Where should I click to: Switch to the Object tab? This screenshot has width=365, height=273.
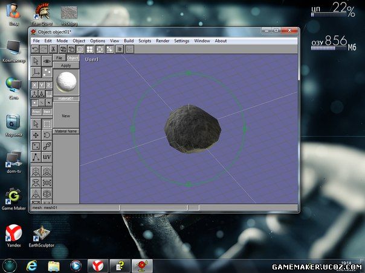tap(73, 58)
